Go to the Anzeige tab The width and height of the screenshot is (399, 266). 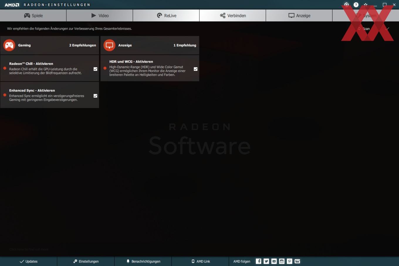click(x=299, y=16)
